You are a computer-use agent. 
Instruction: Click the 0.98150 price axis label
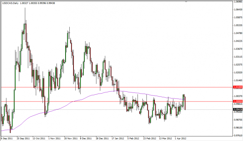point(238,128)
